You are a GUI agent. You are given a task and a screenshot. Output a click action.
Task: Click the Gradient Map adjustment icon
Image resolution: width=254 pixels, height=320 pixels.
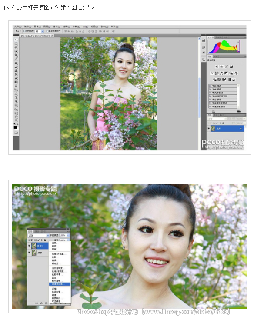[x=229, y=80]
